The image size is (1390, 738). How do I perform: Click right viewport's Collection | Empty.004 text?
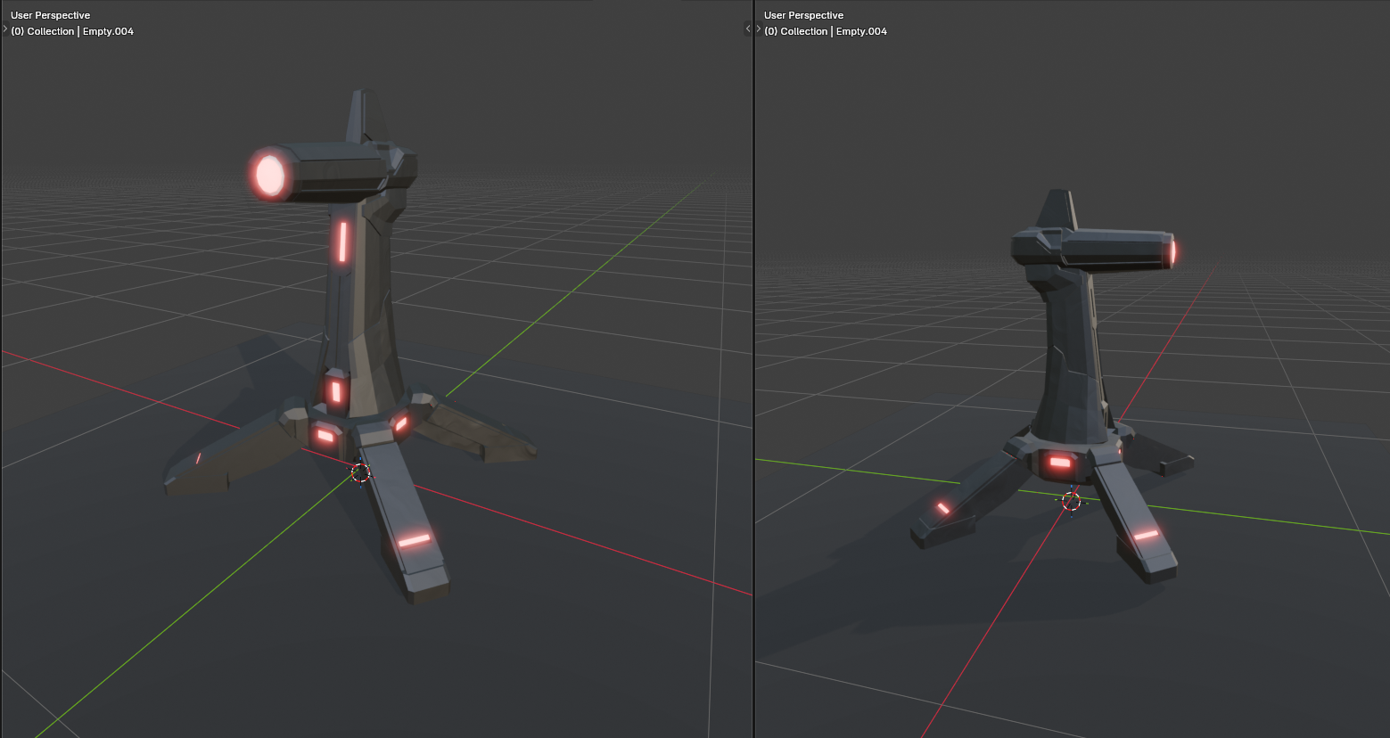(834, 31)
